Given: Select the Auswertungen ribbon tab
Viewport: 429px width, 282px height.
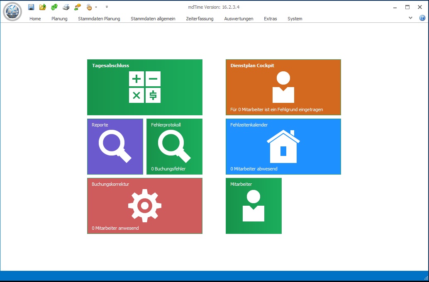Looking at the screenshot, I should (239, 19).
